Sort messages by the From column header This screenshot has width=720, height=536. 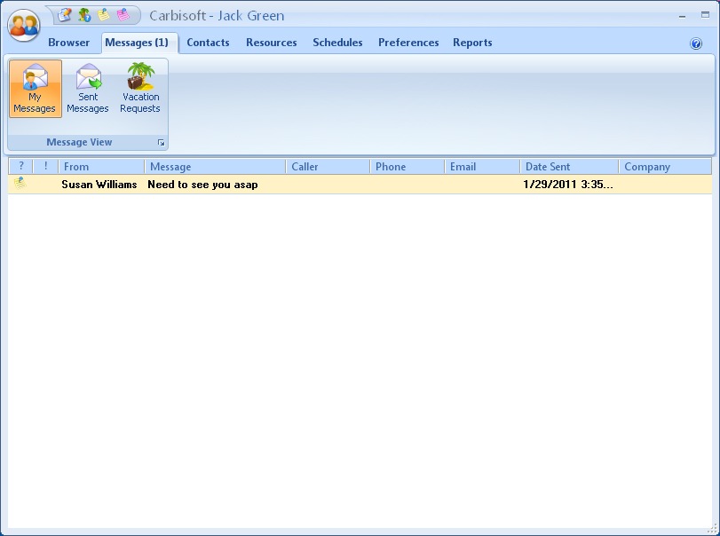(101, 167)
